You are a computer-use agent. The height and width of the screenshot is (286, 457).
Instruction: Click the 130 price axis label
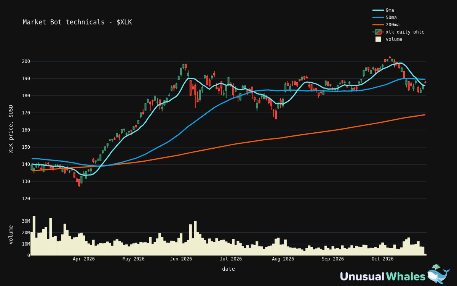26,182
